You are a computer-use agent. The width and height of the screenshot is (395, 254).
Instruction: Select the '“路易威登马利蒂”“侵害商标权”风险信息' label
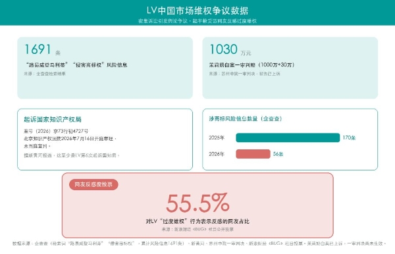(76, 65)
